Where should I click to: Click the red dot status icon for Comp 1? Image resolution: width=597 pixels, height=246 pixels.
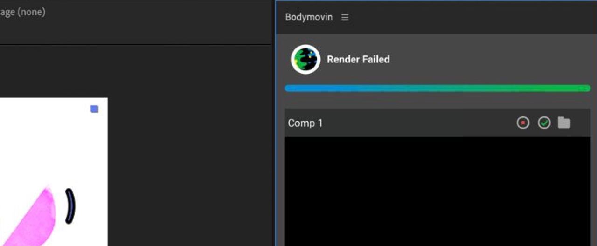[x=523, y=123]
